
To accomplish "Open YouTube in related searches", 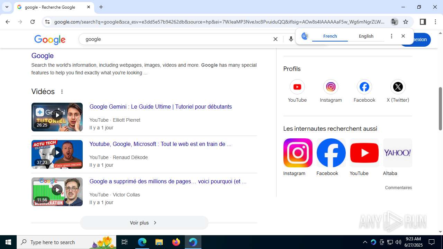I will click(x=364, y=157).
